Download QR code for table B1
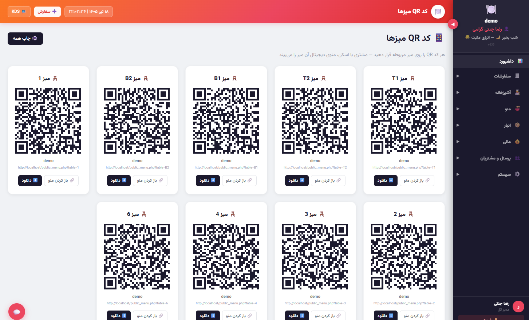529x320 pixels. pos(208,181)
